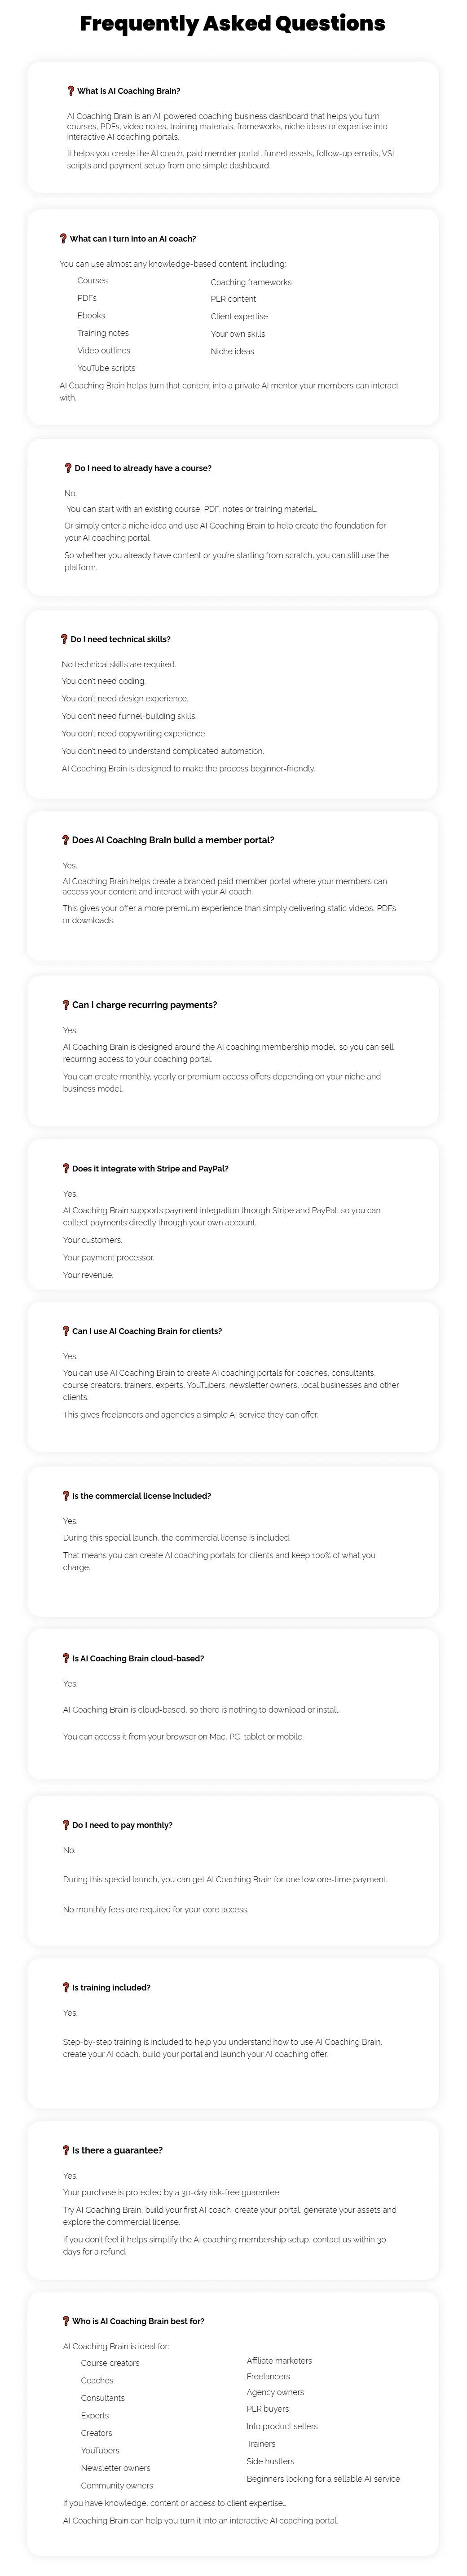
Task: Click the question mark icon by "Does it integrate with Stripe and PayPal?"
Action: (x=66, y=1168)
